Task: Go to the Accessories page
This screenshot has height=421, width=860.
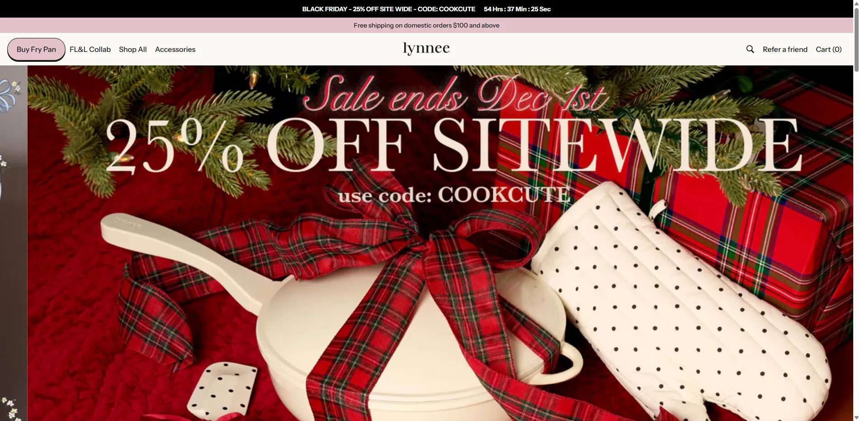Action: (x=175, y=50)
